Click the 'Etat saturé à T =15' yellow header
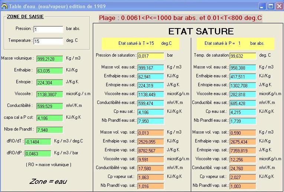The height and width of the screenshot is (192, 284). 141,44
